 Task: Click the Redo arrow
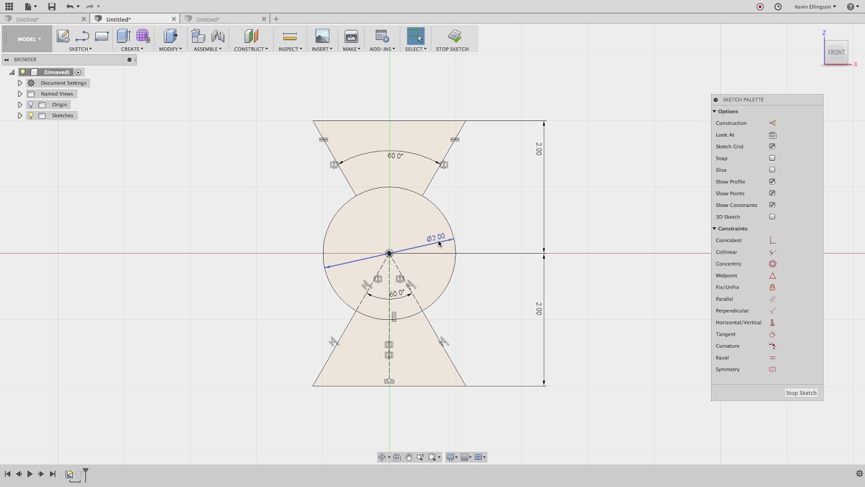pos(90,7)
